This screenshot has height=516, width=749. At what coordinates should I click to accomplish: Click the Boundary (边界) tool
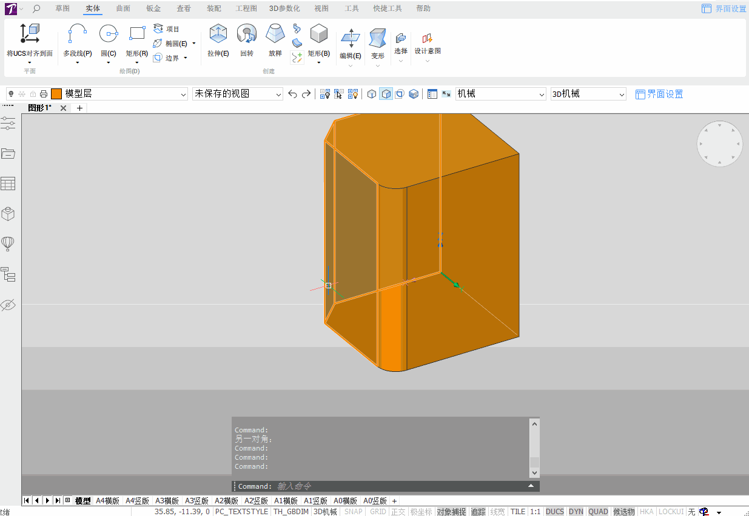point(167,58)
